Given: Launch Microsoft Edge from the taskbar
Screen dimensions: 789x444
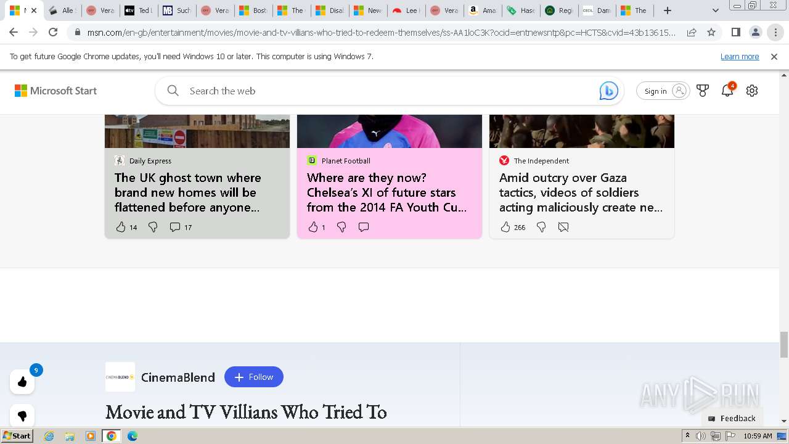Looking at the screenshot, I should (x=132, y=436).
